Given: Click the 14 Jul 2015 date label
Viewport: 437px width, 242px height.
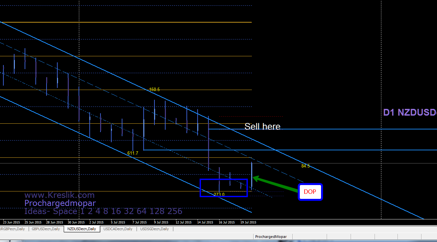Looking at the screenshot, I should [x=206, y=222].
